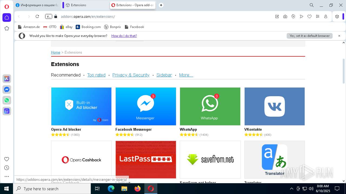Screen dimensions: 346x194
Task: Go to the Start page home icon
Action: click(7, 18)
